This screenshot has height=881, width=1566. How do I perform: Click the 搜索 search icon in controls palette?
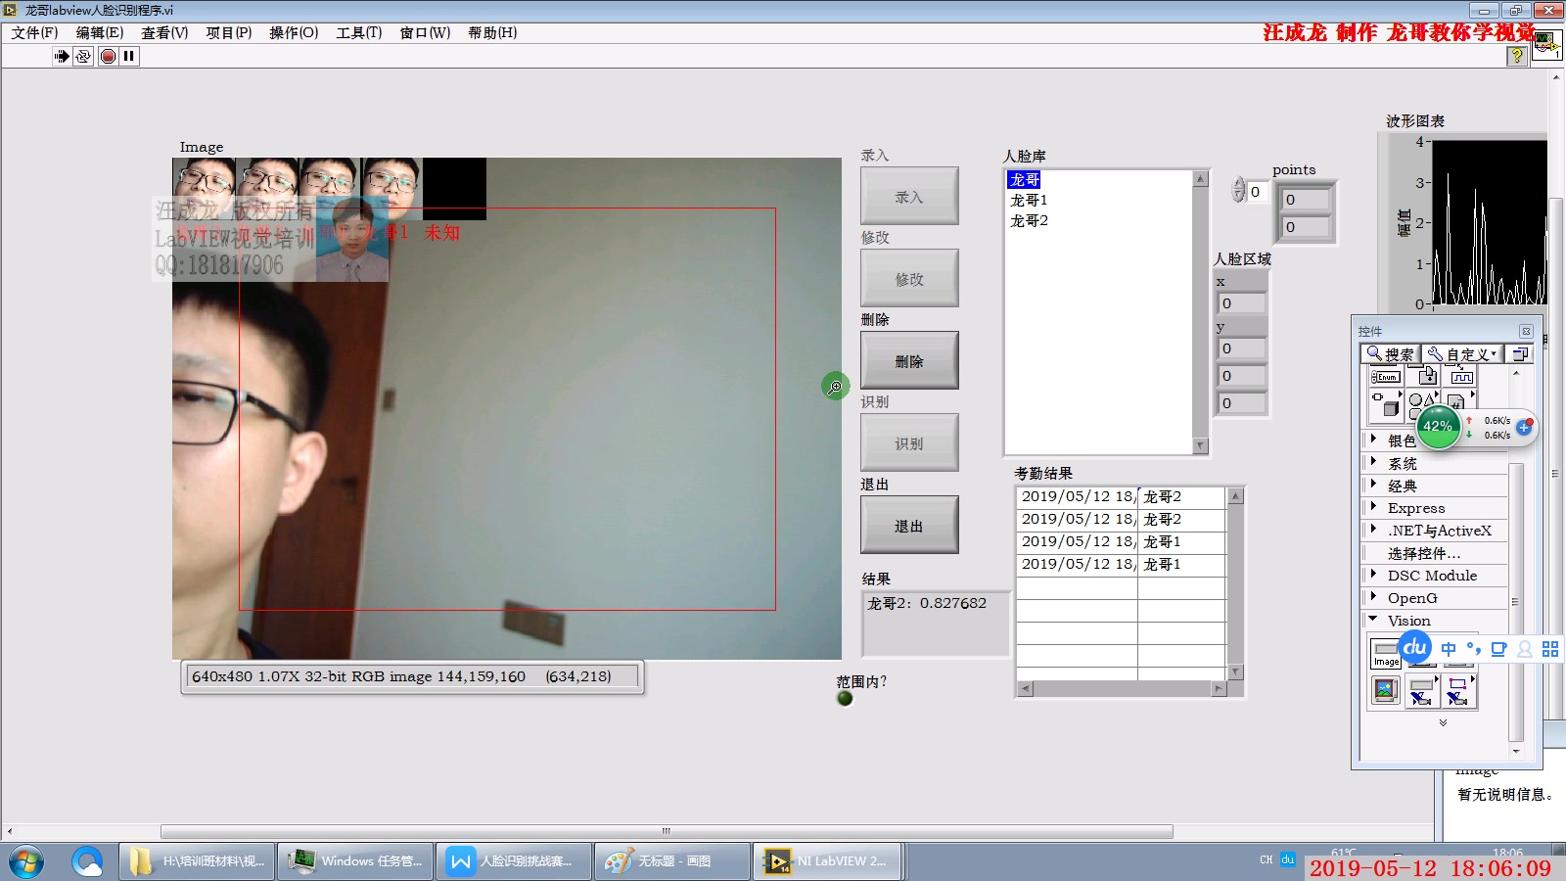coord(1390,354)
